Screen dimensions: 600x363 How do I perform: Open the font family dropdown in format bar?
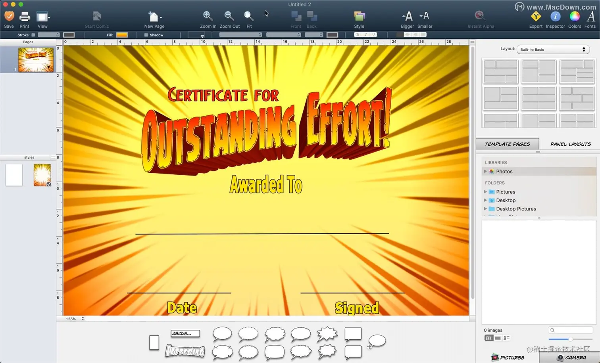[x=240, y=35]
